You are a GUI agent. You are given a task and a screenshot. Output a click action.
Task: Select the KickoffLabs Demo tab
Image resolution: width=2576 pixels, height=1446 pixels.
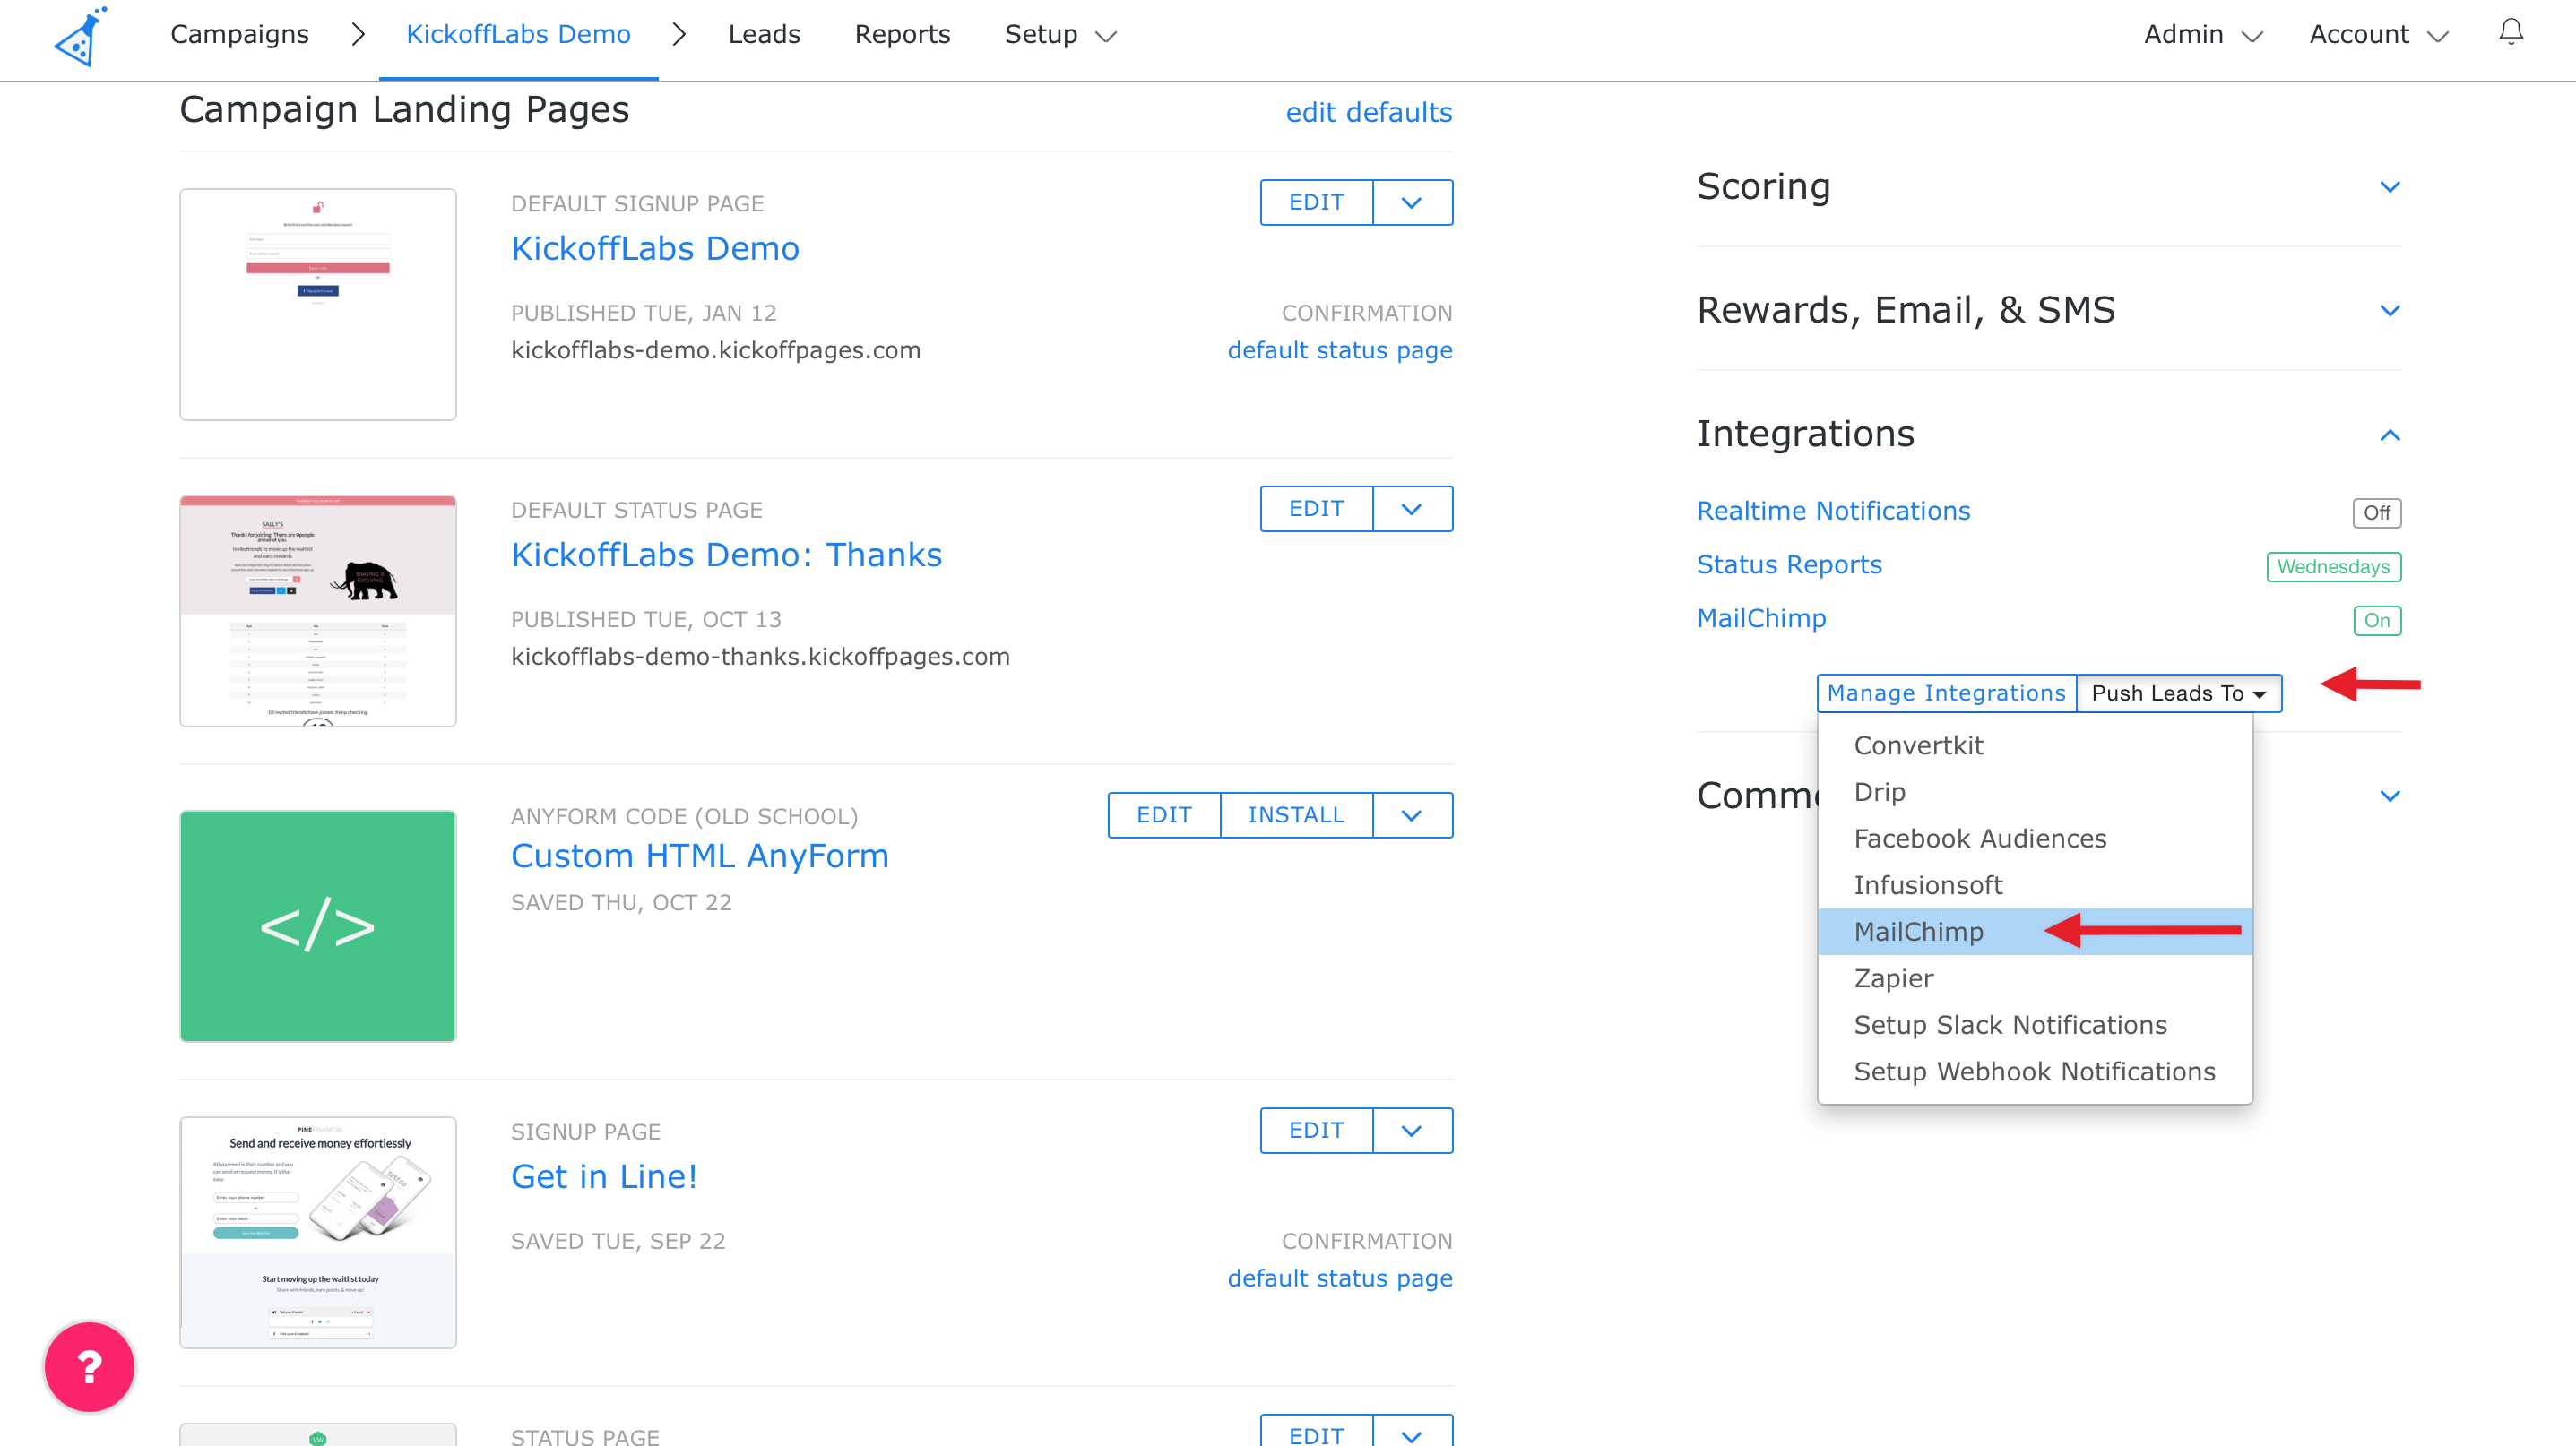[x=518, y=34]
